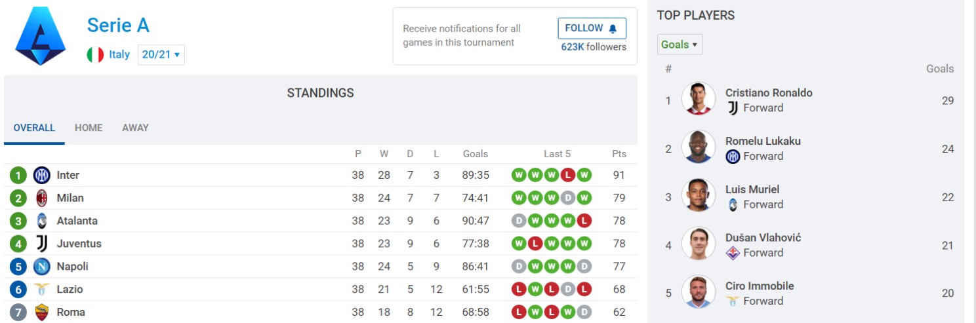Click Dušan Vlahović's name link
The height and width of the screenshot is (323, 976).
point(763,238)
